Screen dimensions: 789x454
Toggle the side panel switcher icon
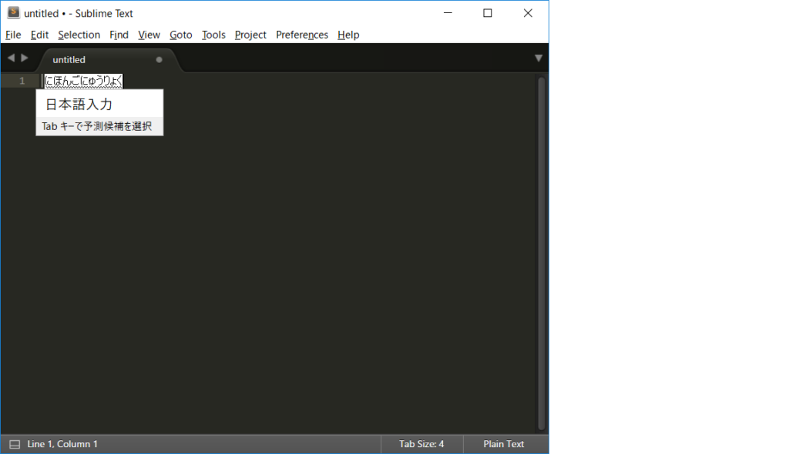15,445
